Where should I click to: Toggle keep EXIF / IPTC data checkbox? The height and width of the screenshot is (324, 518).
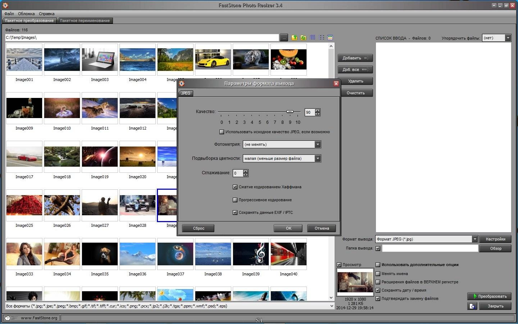(235, 212)
